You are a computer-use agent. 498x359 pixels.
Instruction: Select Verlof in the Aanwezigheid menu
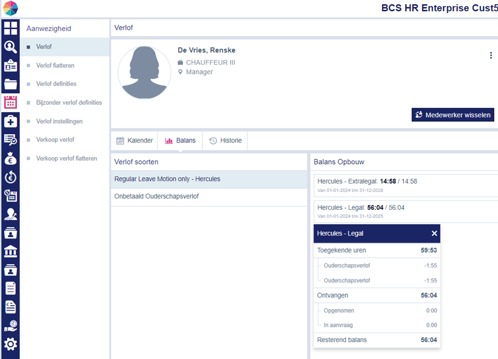(65, 47)
